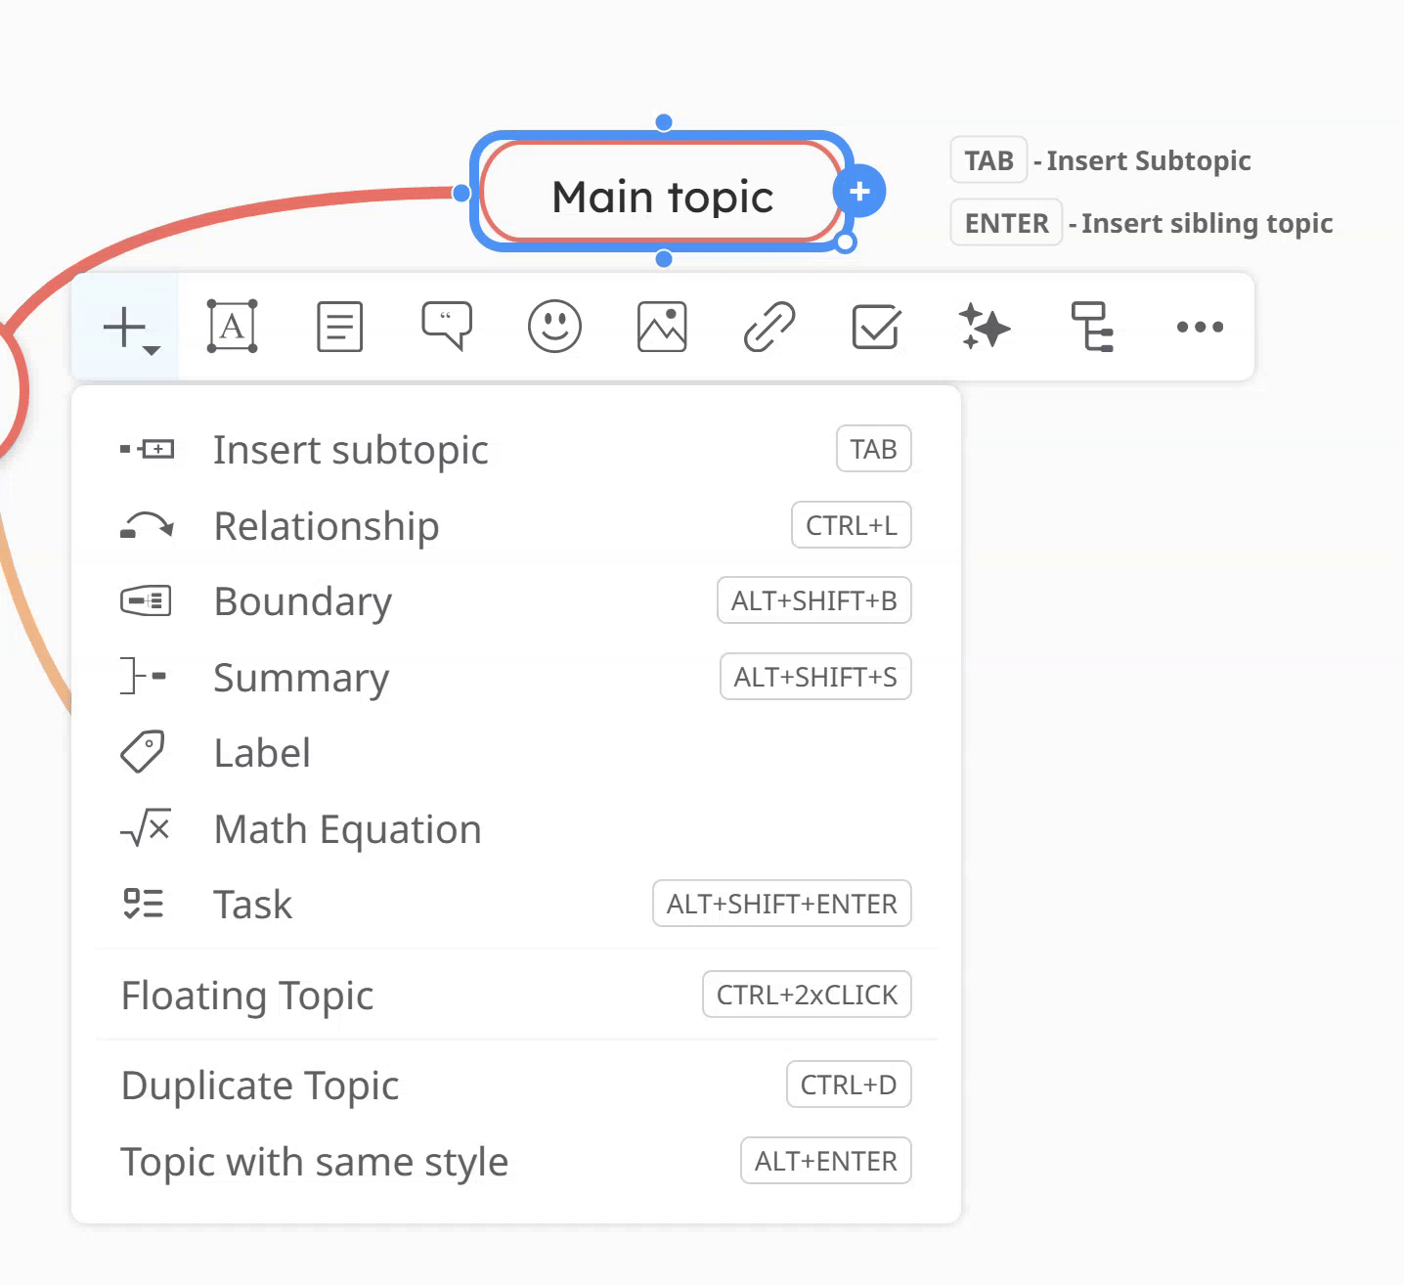Click the hyperlink chain icon
1404x1285 pixels.
[769, 327]
